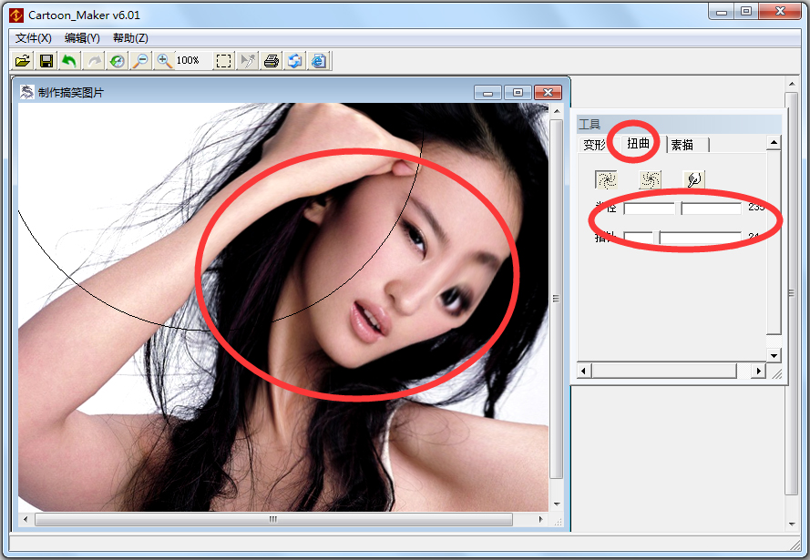Restore original image with the revert icon

click(118, 61)
